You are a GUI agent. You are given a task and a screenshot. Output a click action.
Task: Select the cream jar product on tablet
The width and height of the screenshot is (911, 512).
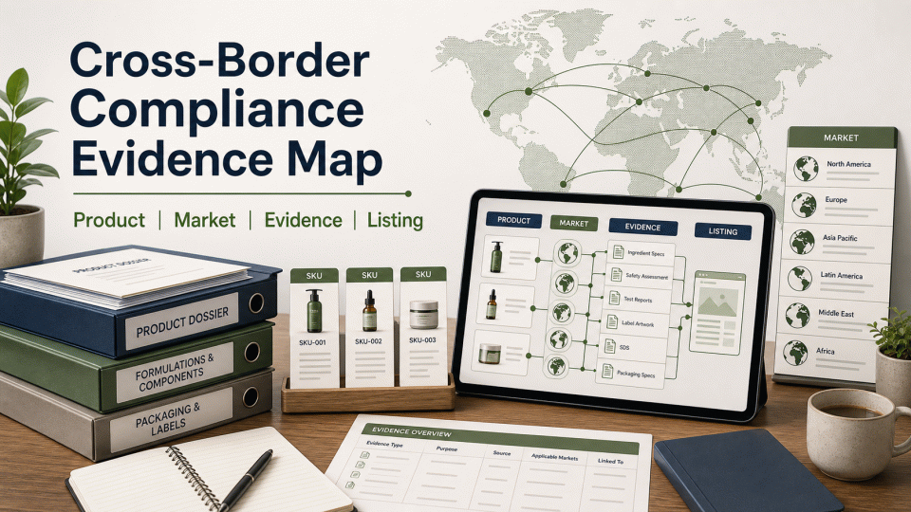click(490, 353)
